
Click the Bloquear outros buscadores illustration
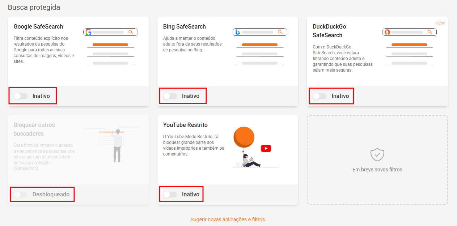click(111, 144)
